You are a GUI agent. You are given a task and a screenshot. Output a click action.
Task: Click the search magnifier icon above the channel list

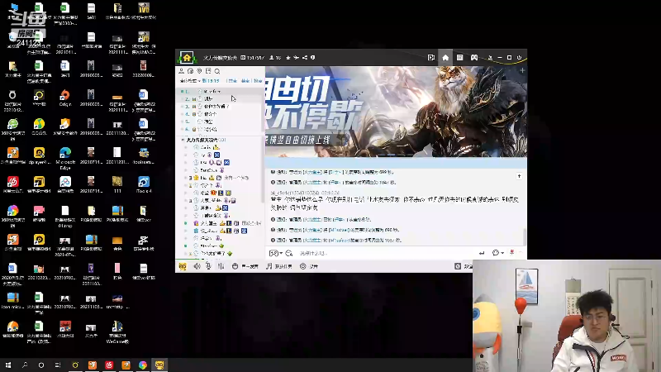pos(217,71)
